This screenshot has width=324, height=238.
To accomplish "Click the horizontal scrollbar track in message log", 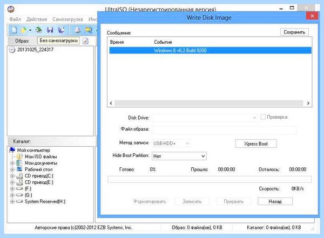I will (208, 103).
